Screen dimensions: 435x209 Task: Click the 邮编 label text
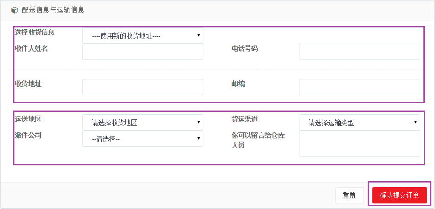coord(238,84)
